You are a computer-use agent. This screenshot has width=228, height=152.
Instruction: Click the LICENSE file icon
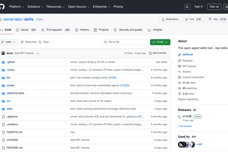[x=3, y=140]
